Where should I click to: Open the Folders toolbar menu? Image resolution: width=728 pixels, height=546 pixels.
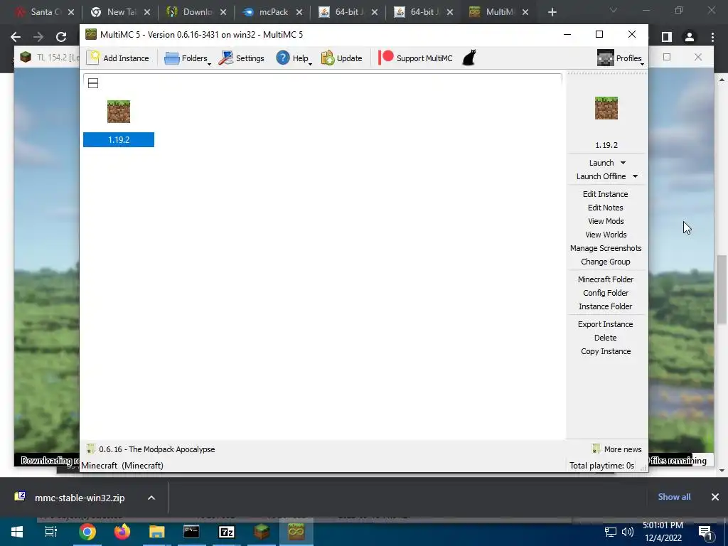click(187, 58)
